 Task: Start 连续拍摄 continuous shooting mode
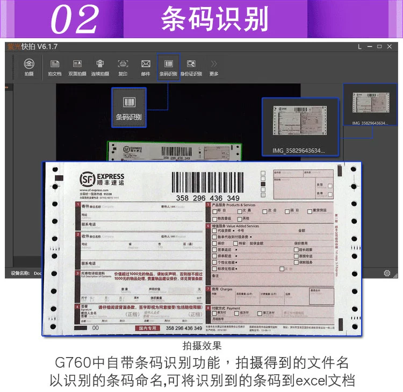[100, 67]
